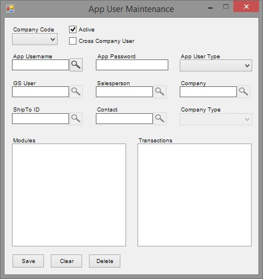Focus the App Username text field
Viewport: 263px width, 279px height.
(x=41, y=65)
